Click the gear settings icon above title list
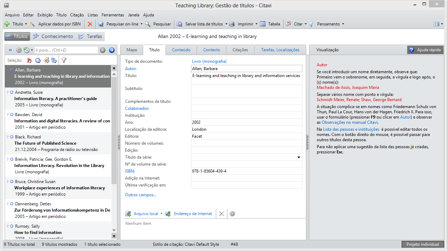 point(19,50)
